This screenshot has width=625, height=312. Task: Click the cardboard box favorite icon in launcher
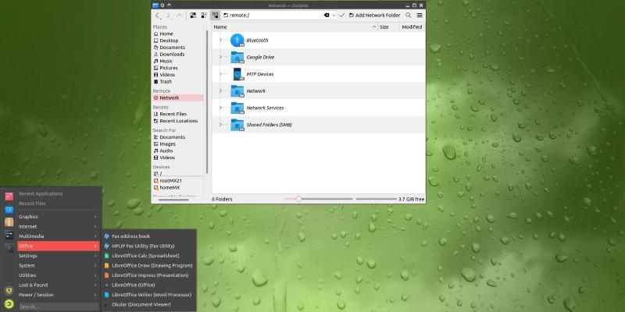(x=9, y=222)
